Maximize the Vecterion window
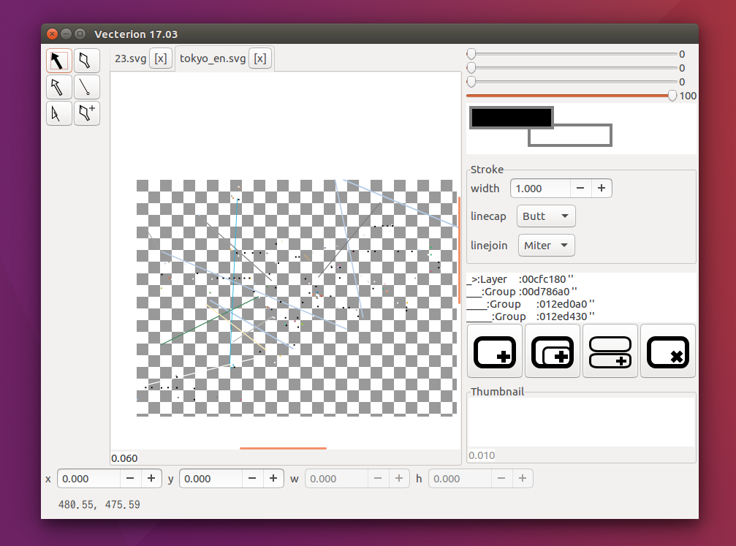This screenshot has width=736, height=546. coord(80,34)
